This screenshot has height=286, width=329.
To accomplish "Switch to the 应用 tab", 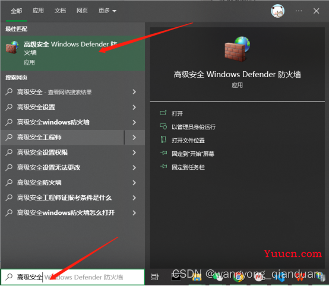I will [x=38, y=11].
